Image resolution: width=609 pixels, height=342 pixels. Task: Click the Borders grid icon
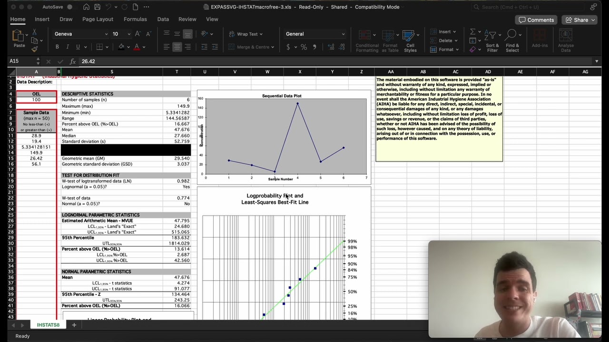(x=99, y=47)
